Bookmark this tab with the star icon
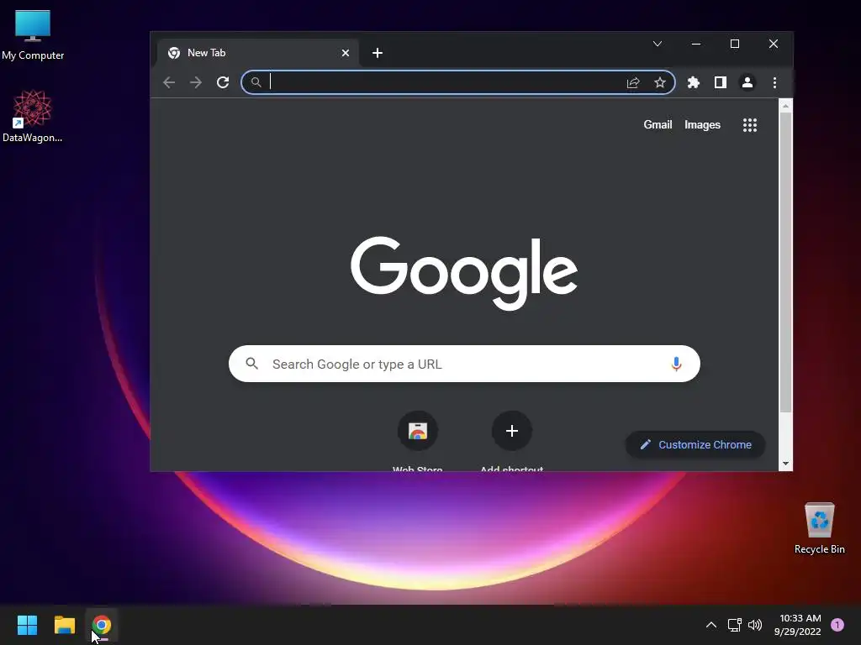This screenshot has height=645, width=861. click(x=660, y=82)
